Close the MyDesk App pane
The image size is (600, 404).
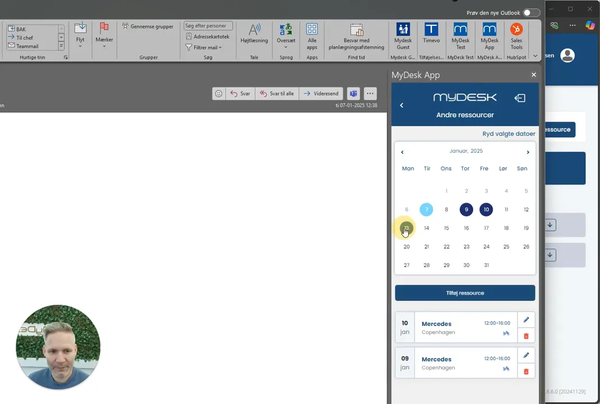534,75
